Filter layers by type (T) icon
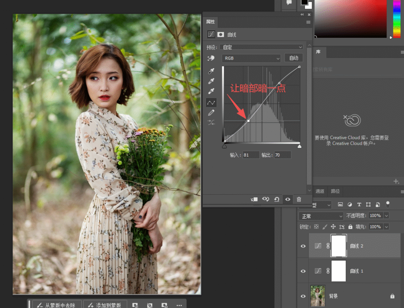This screenshot has height=308, width=404. pyautogui.click(x=359, y=204)
